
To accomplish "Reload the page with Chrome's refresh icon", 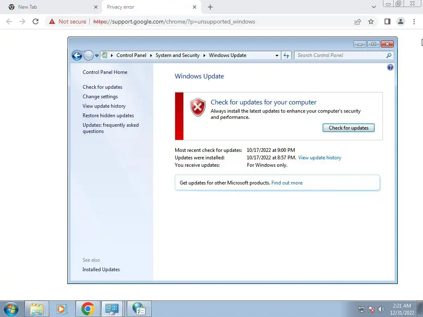I will pyautogui.click(x=36, y=21).
